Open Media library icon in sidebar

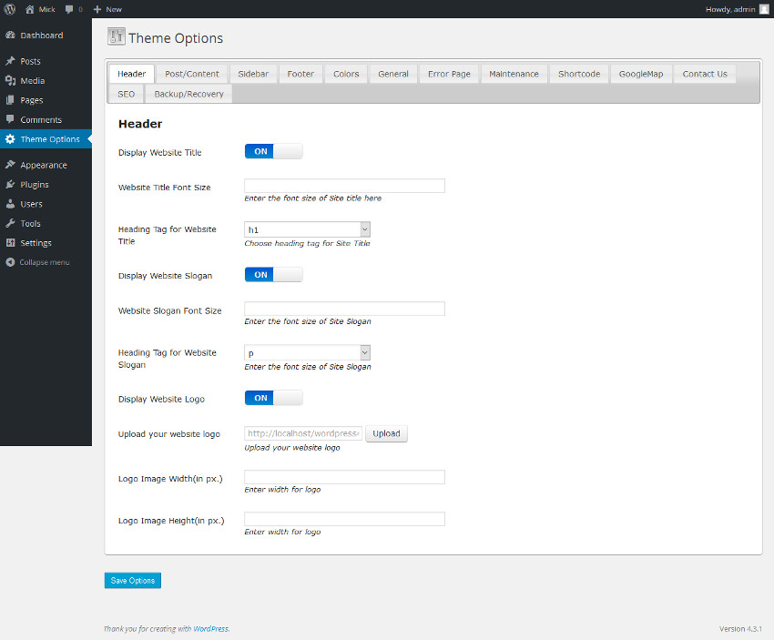point(10,81)
